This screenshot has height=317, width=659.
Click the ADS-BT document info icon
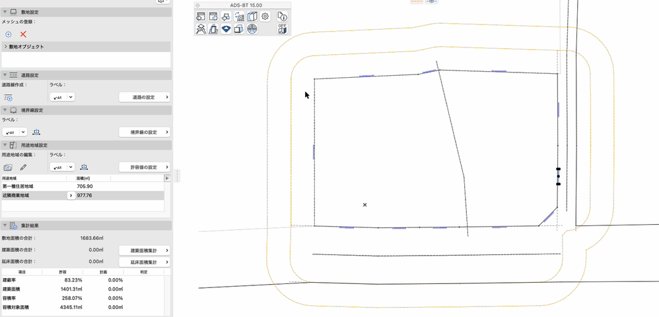click(283, 16)
